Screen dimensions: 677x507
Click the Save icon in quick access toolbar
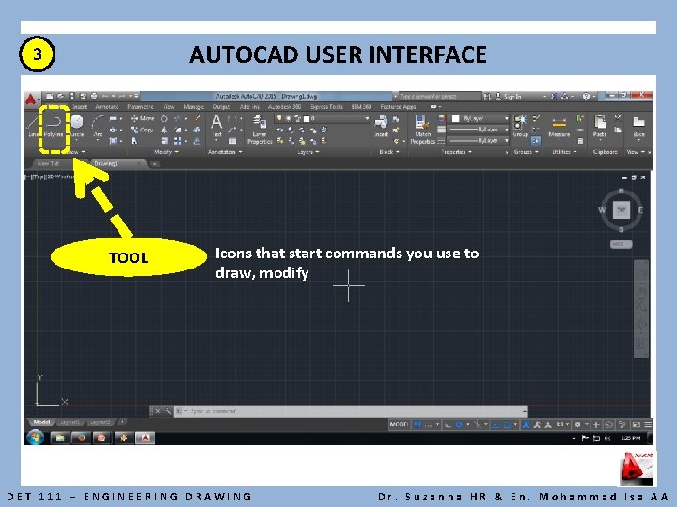click(x=71, y=96)
